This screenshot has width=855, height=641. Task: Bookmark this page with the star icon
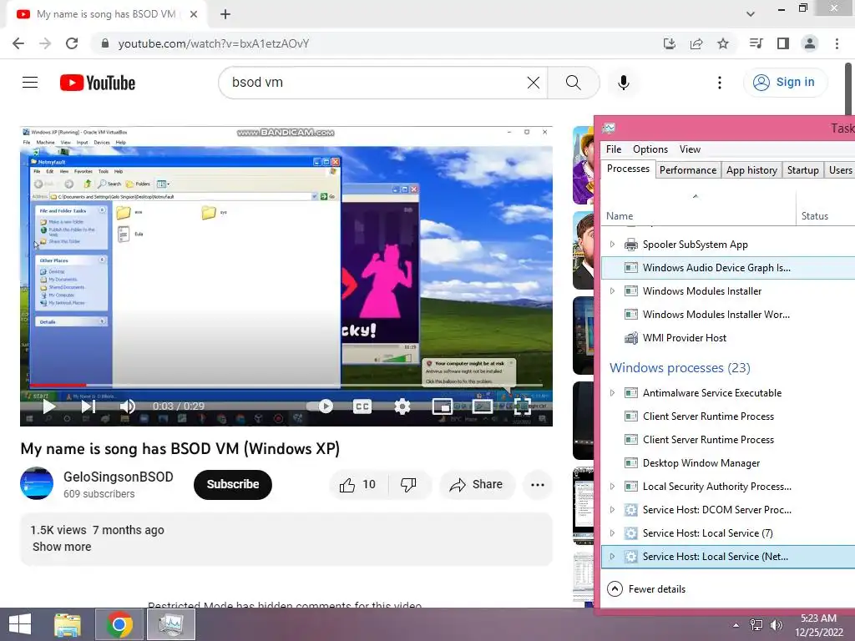click(x=723, y=43)
